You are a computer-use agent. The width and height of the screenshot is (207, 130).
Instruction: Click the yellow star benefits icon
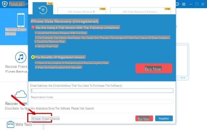click(x=33, y=57)
